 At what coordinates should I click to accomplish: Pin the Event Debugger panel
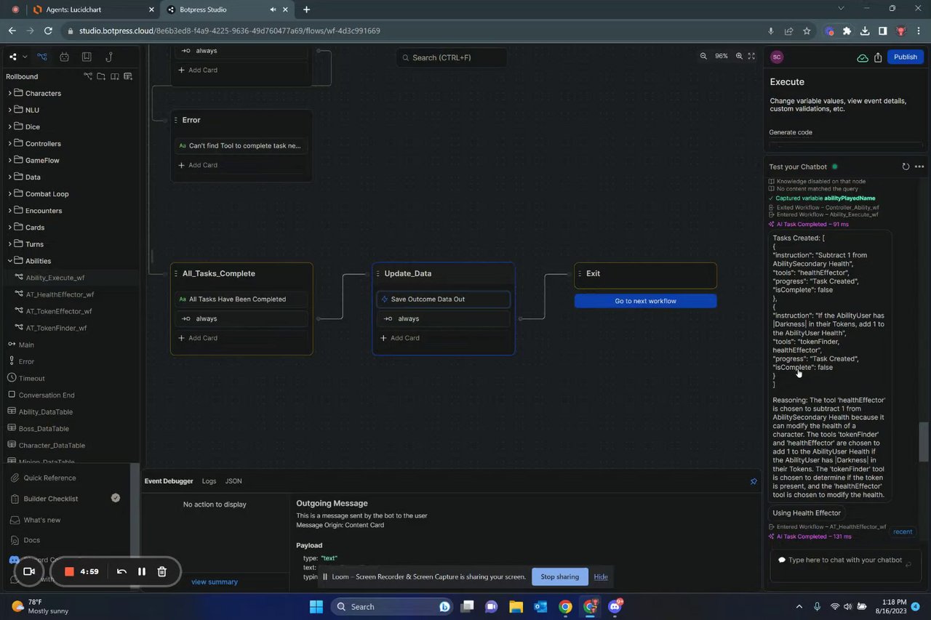[x=754, y=481]
